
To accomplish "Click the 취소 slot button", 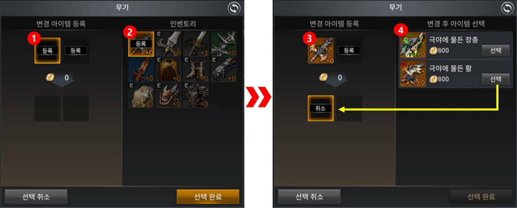I will (x=320, y=108).
